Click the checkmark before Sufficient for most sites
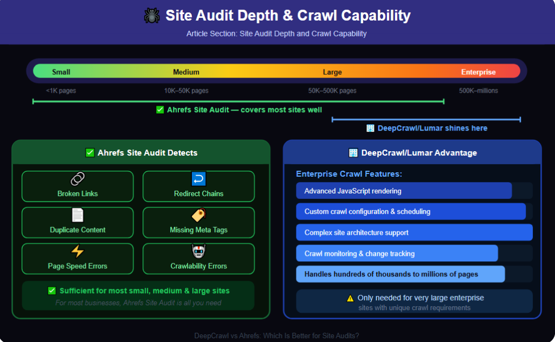555x342 pixels. coord(51,291)
